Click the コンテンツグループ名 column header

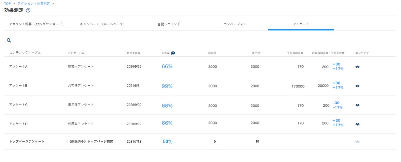coord(25,53)
